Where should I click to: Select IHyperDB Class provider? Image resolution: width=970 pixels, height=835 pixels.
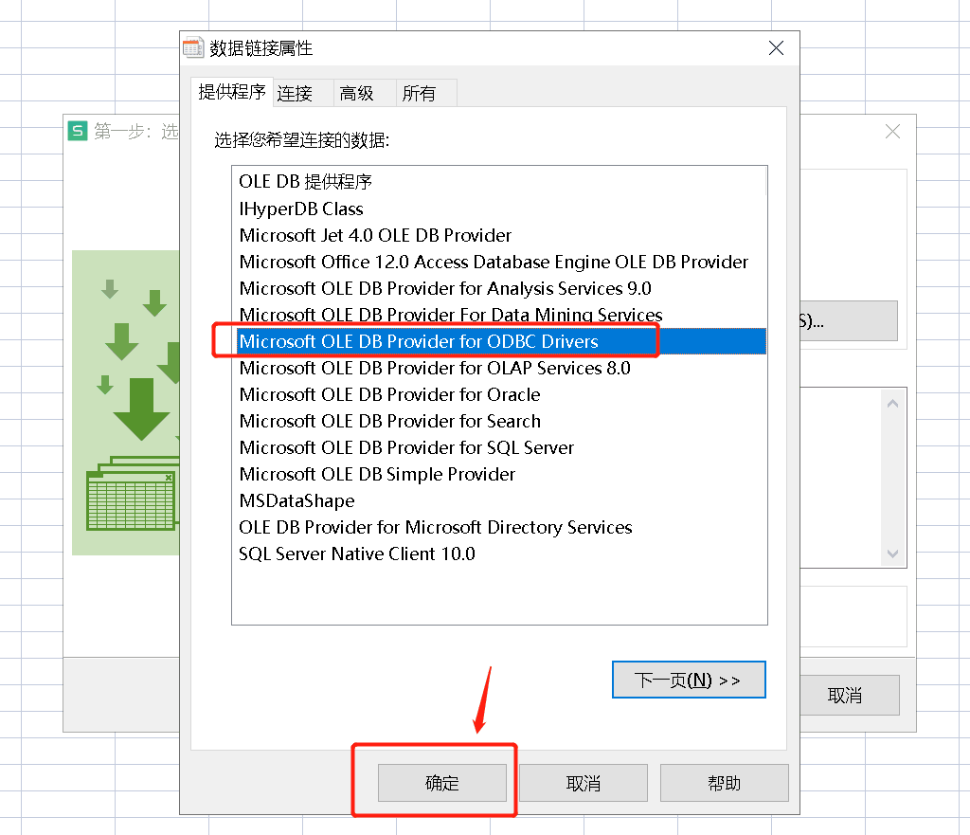click(301, 209)
